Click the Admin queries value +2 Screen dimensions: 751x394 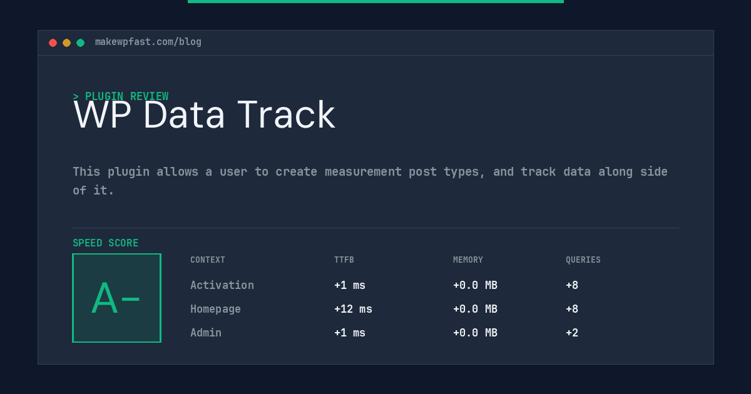tap(572, 333)
